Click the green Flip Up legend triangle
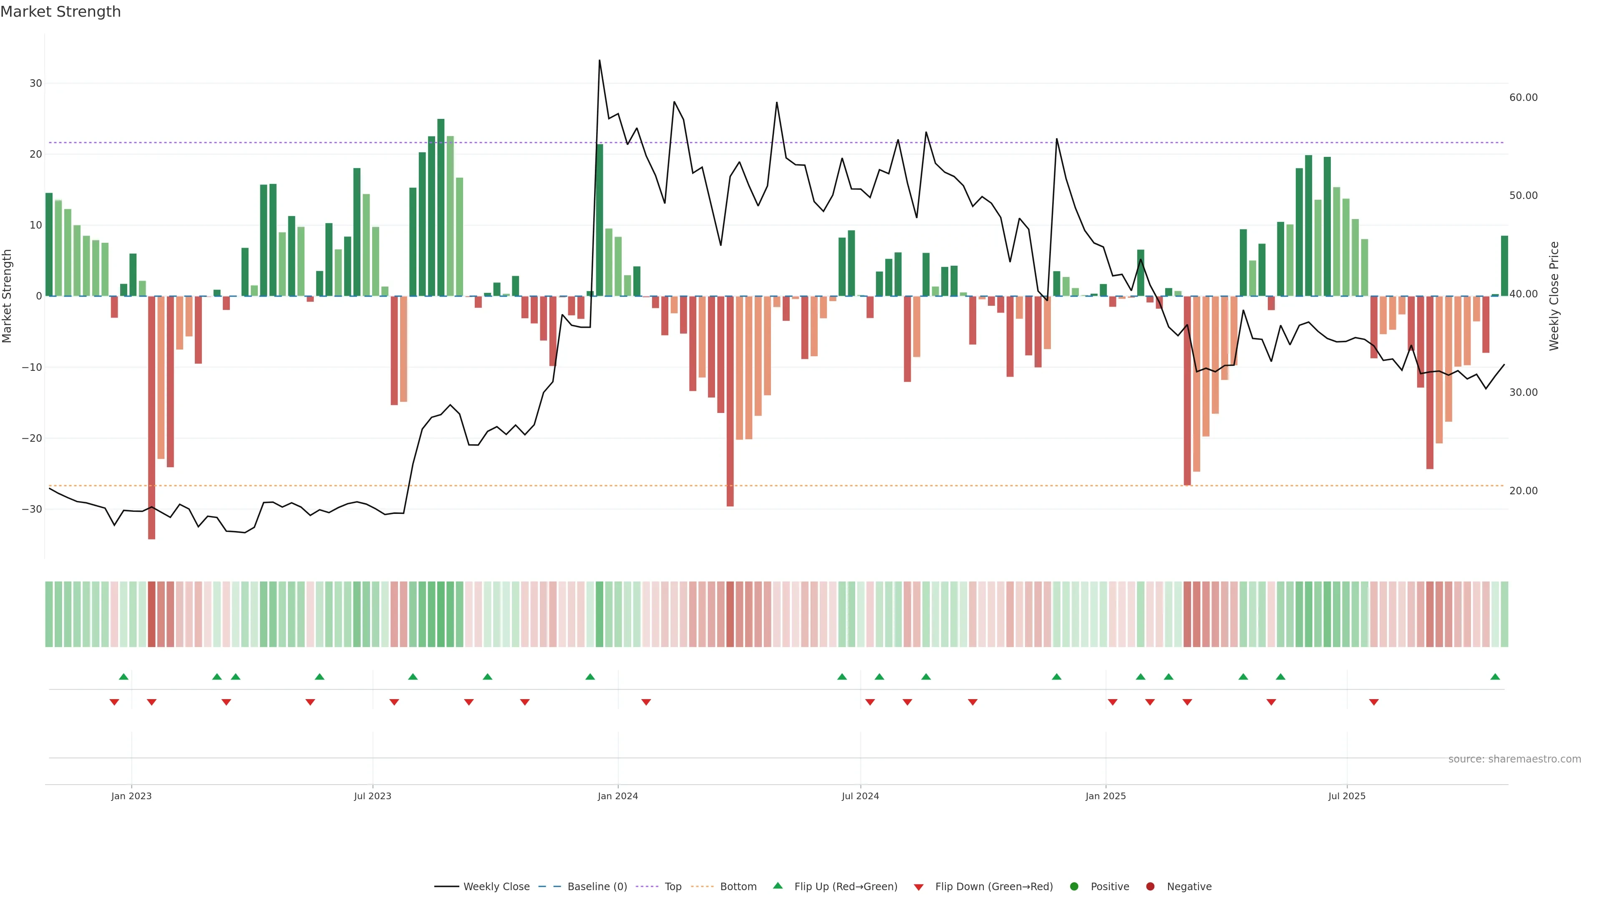This screenshot has height=901, width=1602. (x=777, y=886)
